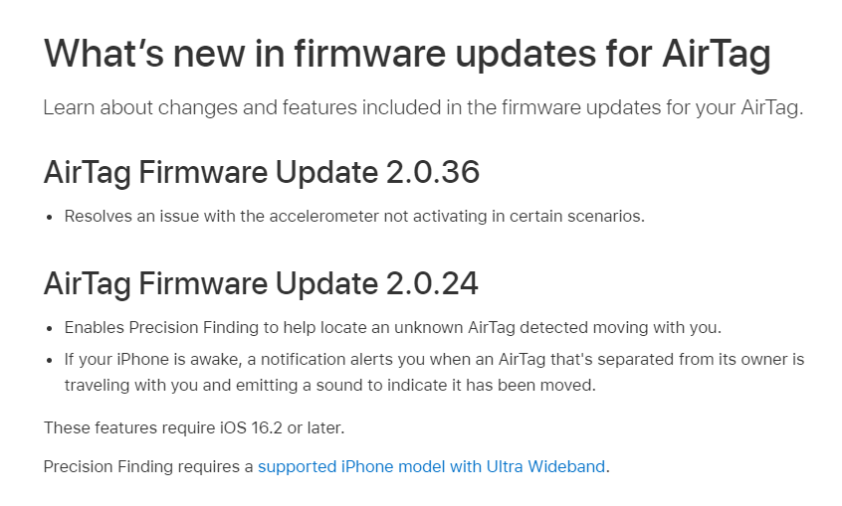
Task: Click the bullet dot before "Resolves an issue"
Action: pyautogui.click(x=49, y=217)
